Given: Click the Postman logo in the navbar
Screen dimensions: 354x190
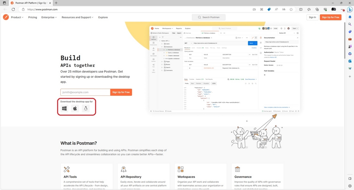Looking at the screenshot, I should tap(6, 17).
